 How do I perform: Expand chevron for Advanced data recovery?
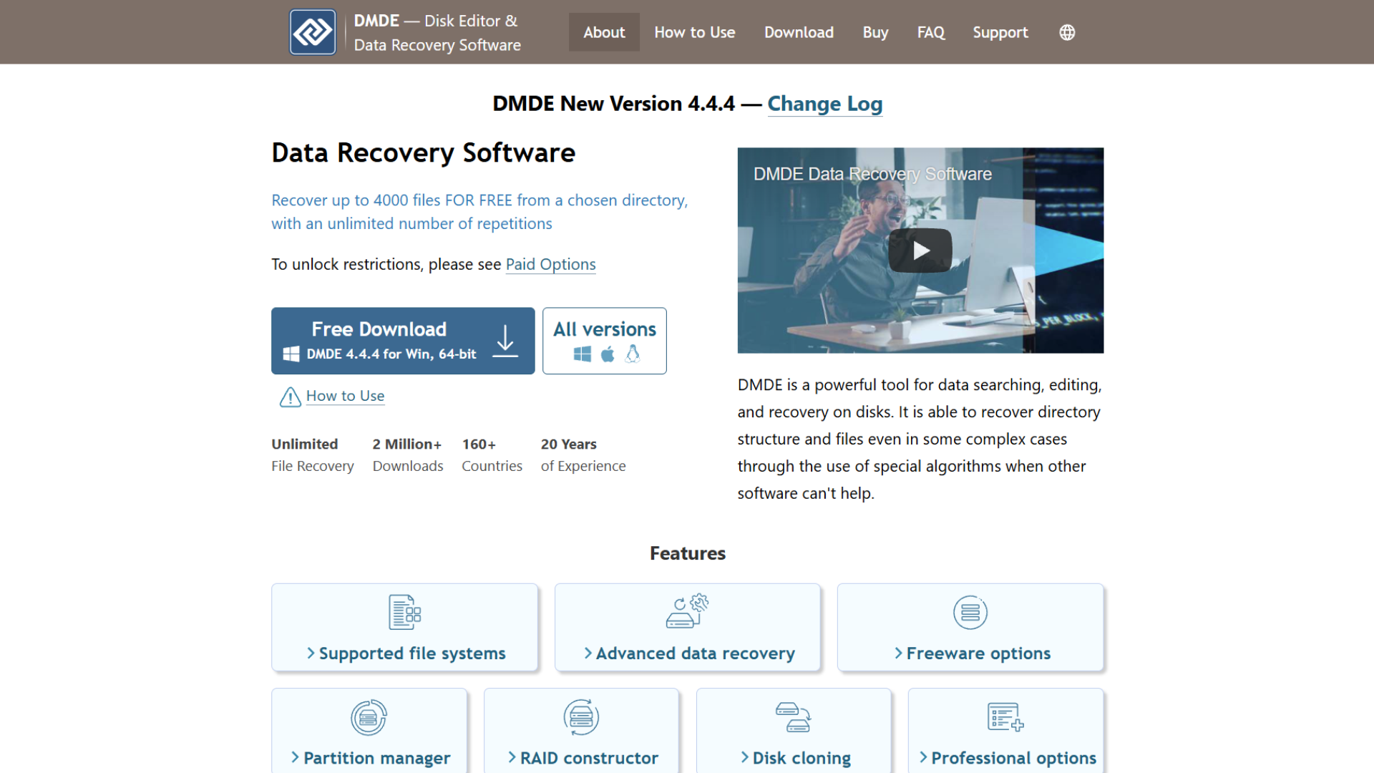pos(588,653)
